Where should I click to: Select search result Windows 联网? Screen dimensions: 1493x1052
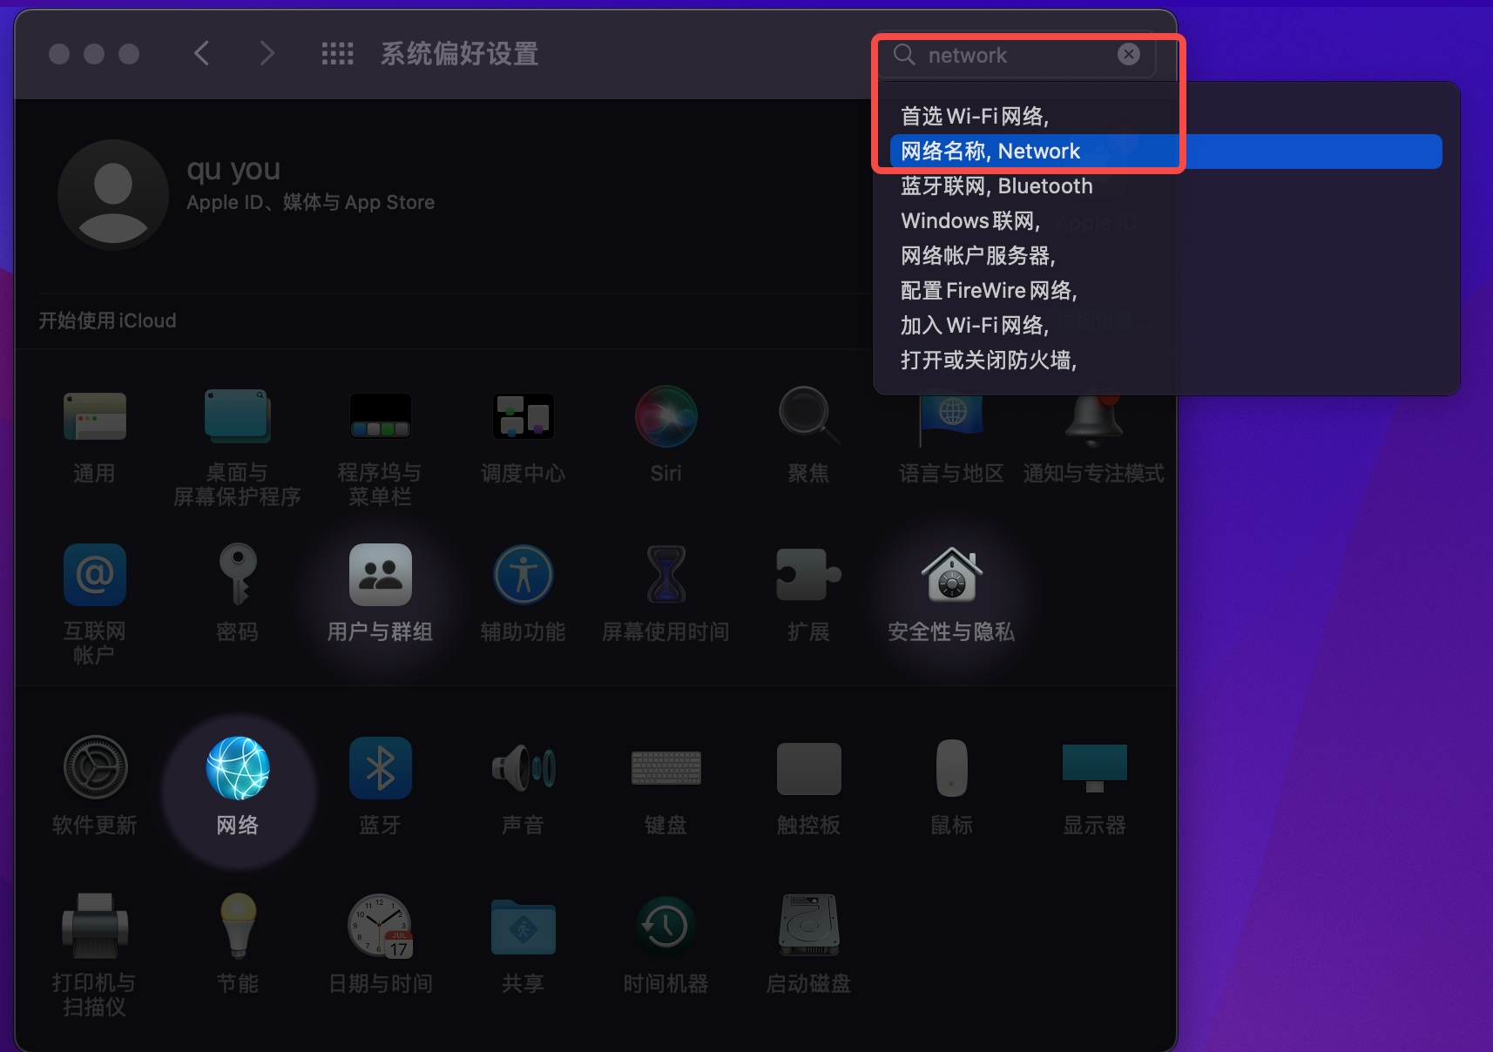pos(1166,221)
